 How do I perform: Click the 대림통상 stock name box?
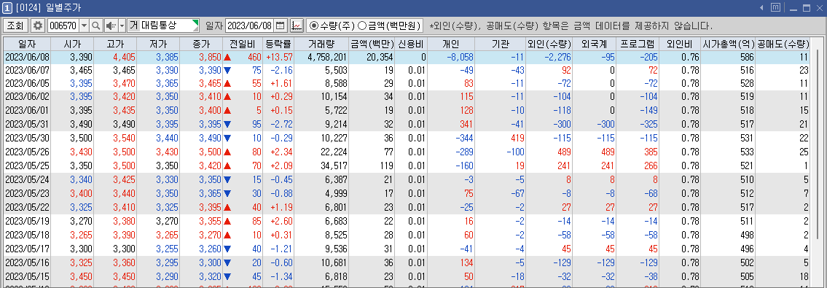pos(163,26)
